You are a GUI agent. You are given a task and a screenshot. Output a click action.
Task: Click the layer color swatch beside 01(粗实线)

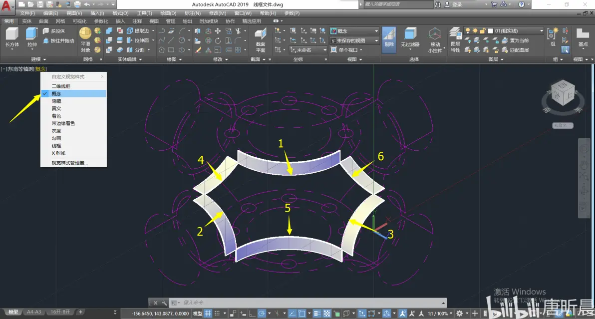point(490,31)
